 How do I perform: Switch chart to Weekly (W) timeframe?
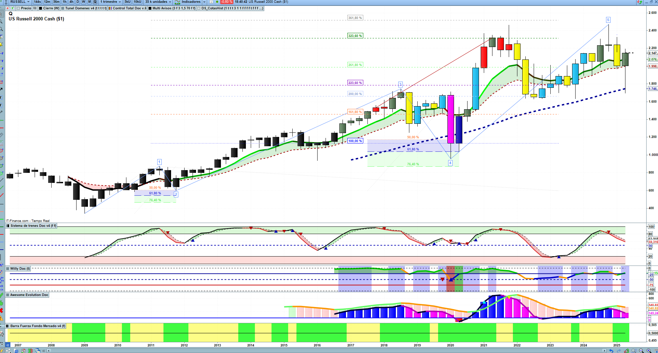coord(83,2)
